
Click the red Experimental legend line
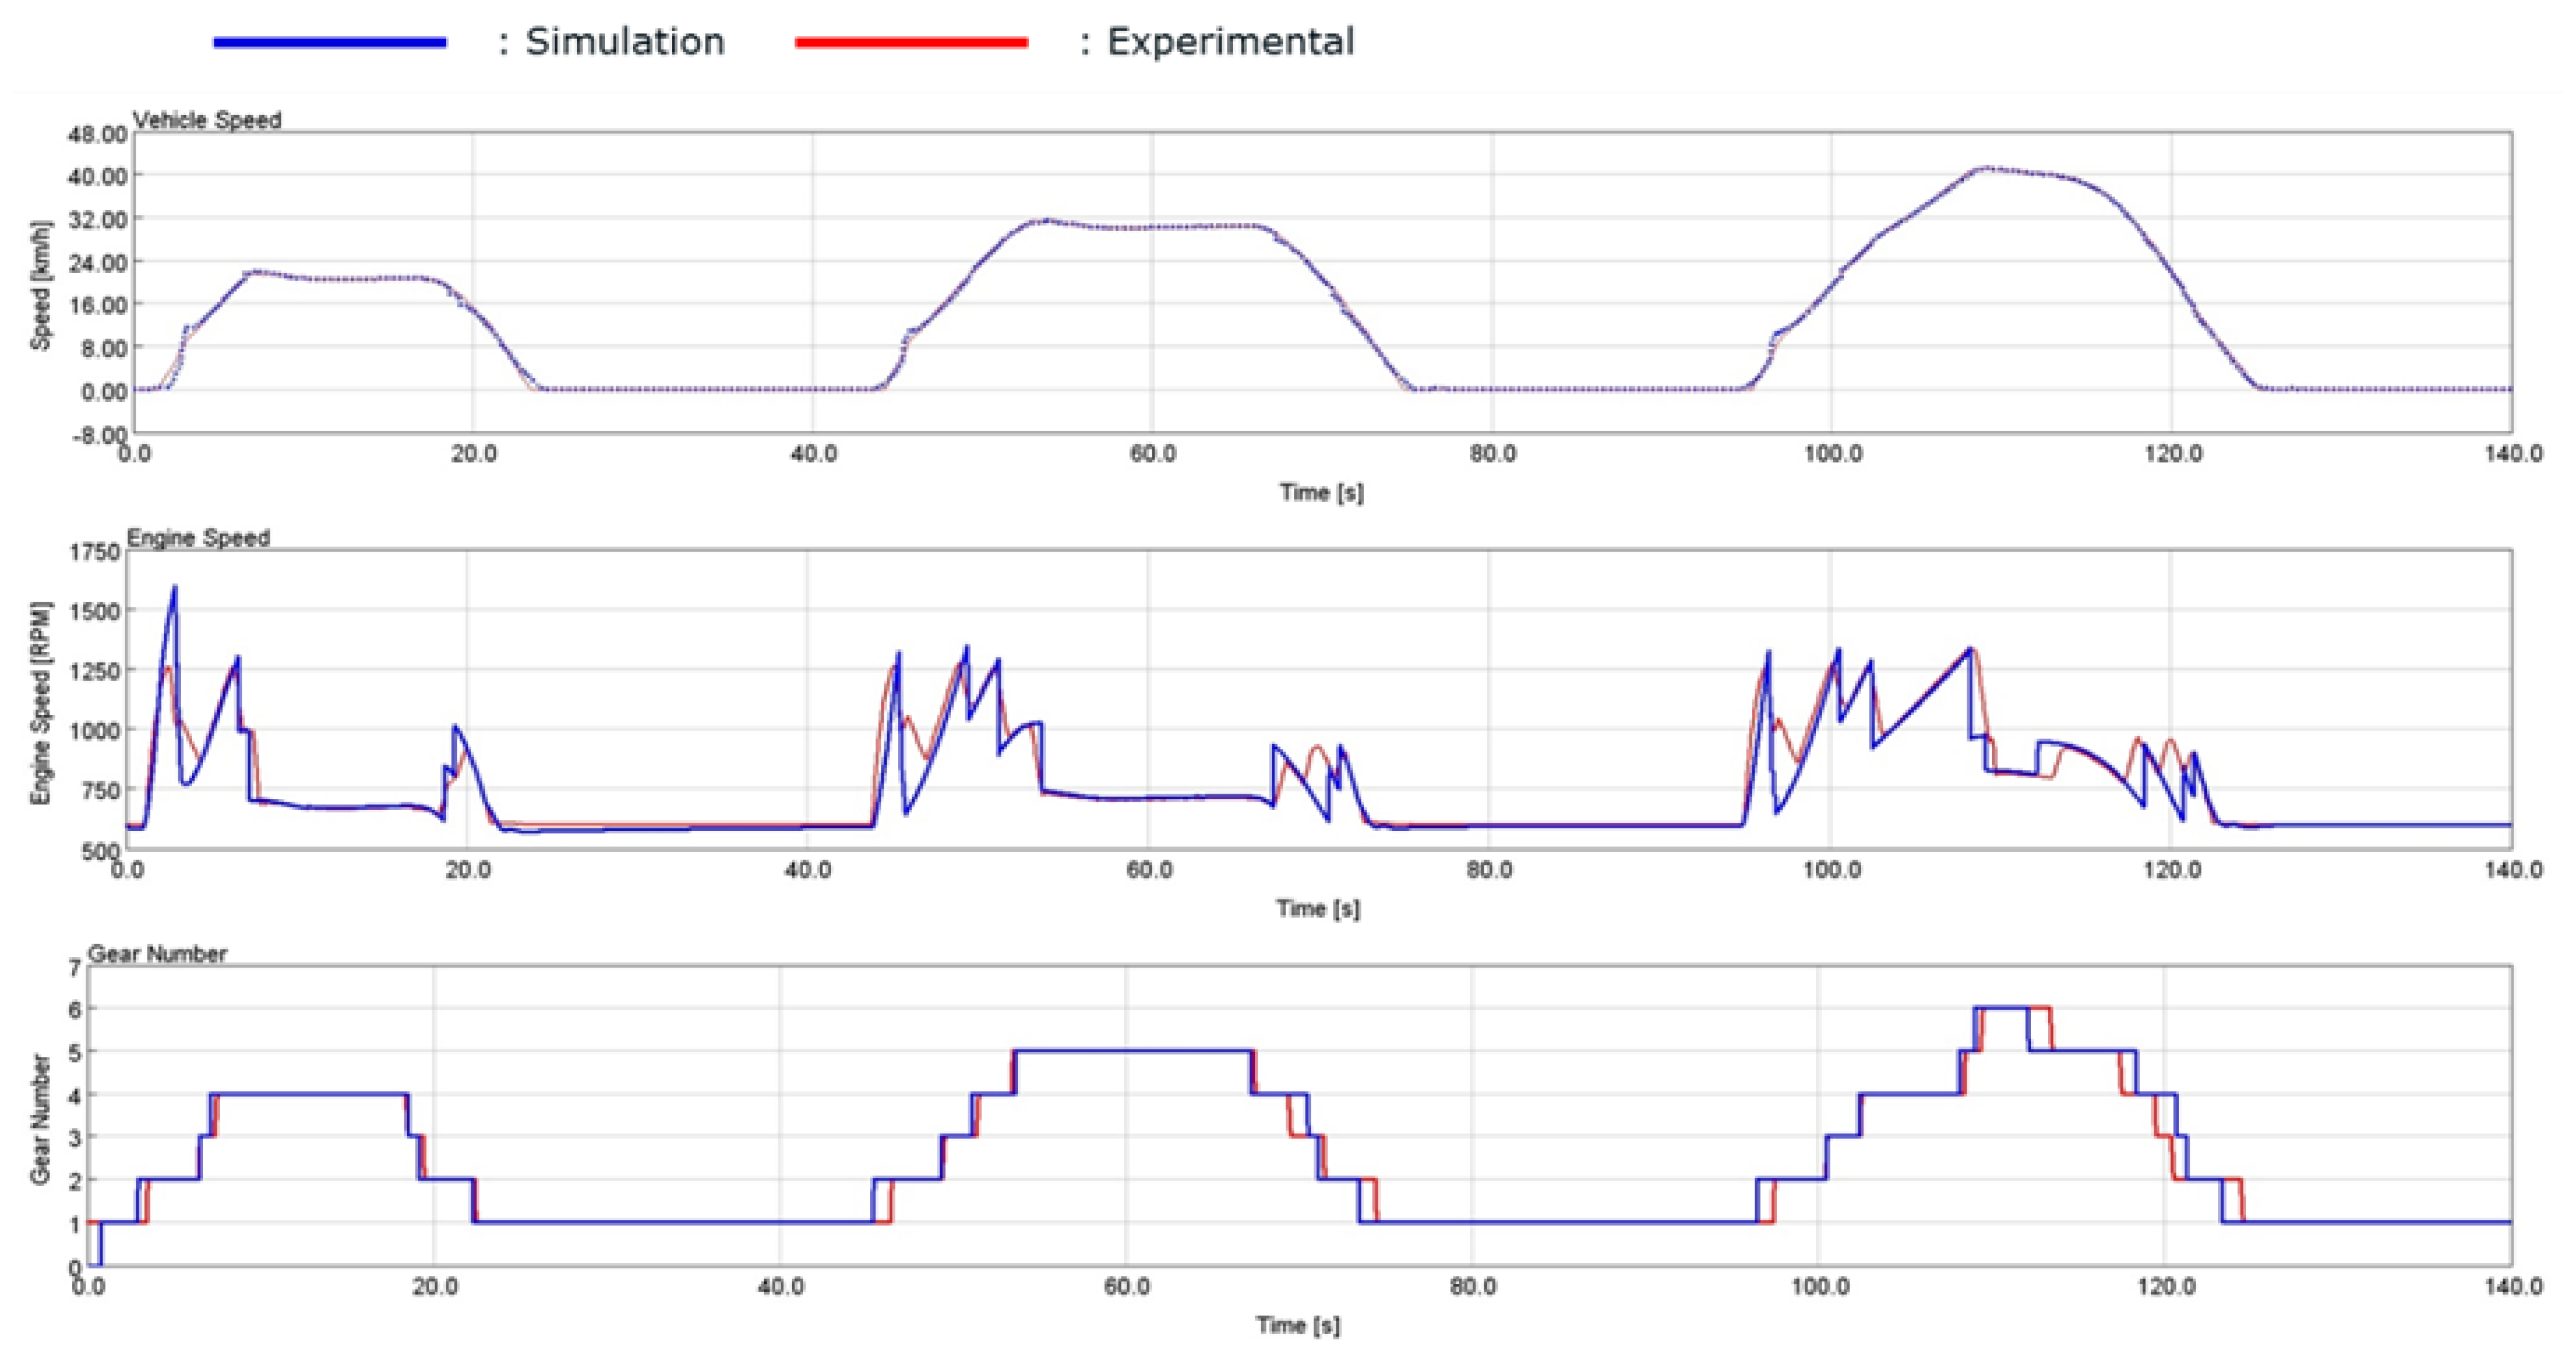pos(911,42)
